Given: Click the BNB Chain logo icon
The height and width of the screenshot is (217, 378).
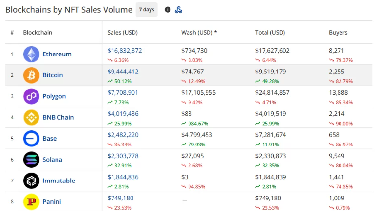Looking at the screenshot, I should click(x=31, y=117).
